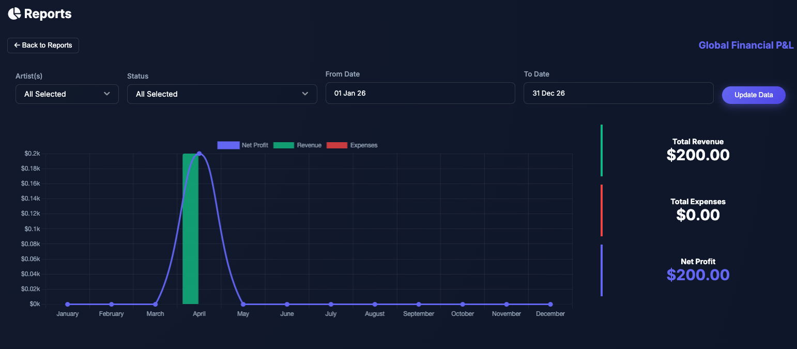Screen dimensions: 797x349
Task: Select the February net profit data point
Action: [112, 304]
